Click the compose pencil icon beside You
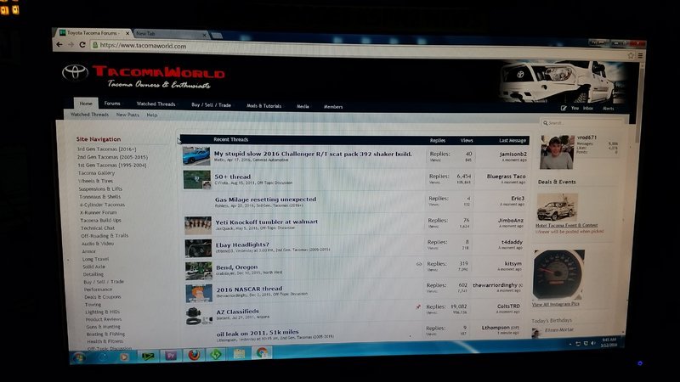The image size is (680, 382). click(564, 108)
